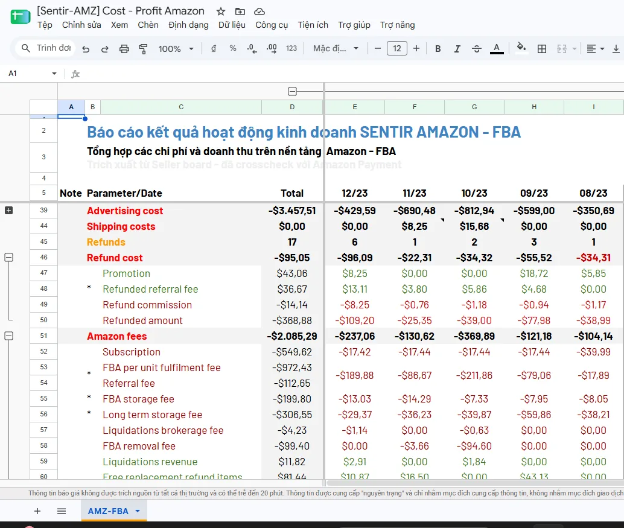624x528 pixels.
Task: Open the Tệp menu
Action: pyautogui.click(x=45, y=25)
